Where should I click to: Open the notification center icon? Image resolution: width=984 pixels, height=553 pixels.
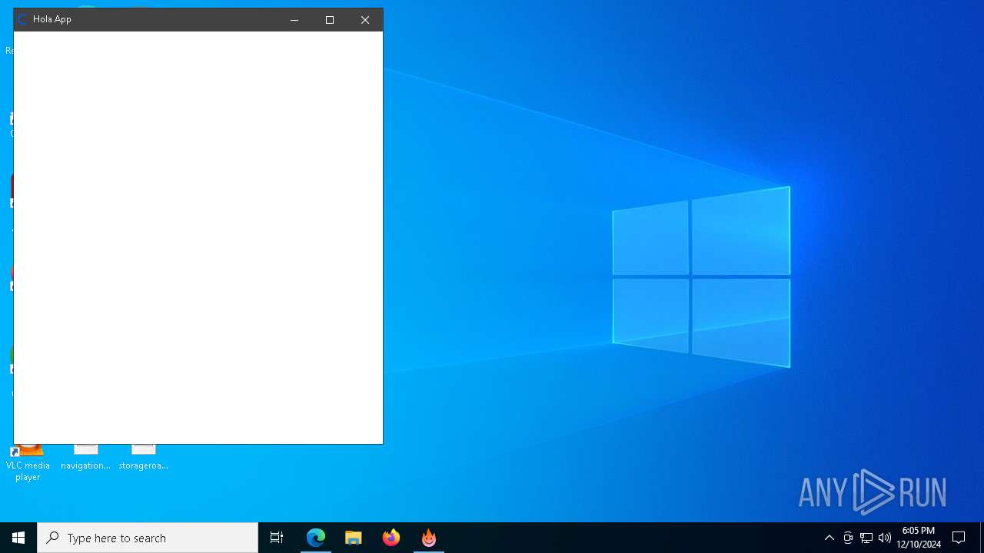click(x=959, y=538)
